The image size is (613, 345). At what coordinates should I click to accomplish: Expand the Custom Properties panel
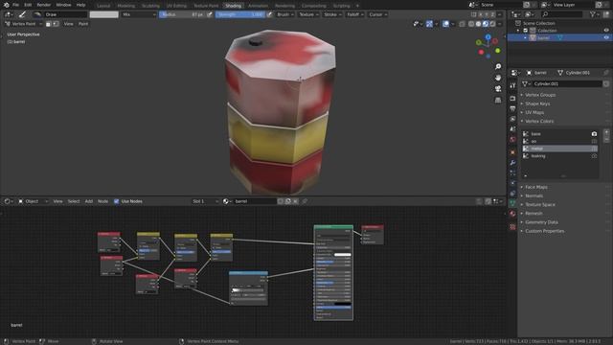[545, 231]
